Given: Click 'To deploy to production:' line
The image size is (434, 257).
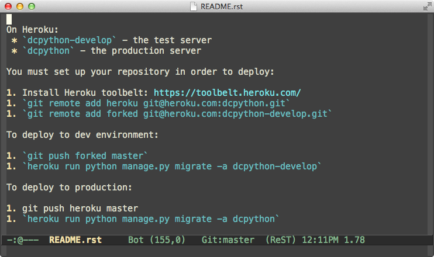Looking at the screenshot, I should [x=69, y=187].
